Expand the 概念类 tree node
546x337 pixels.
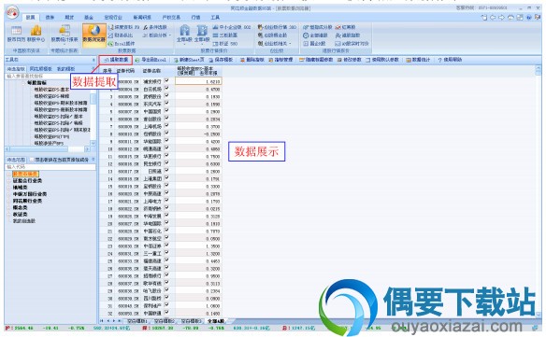pos(9,207)
